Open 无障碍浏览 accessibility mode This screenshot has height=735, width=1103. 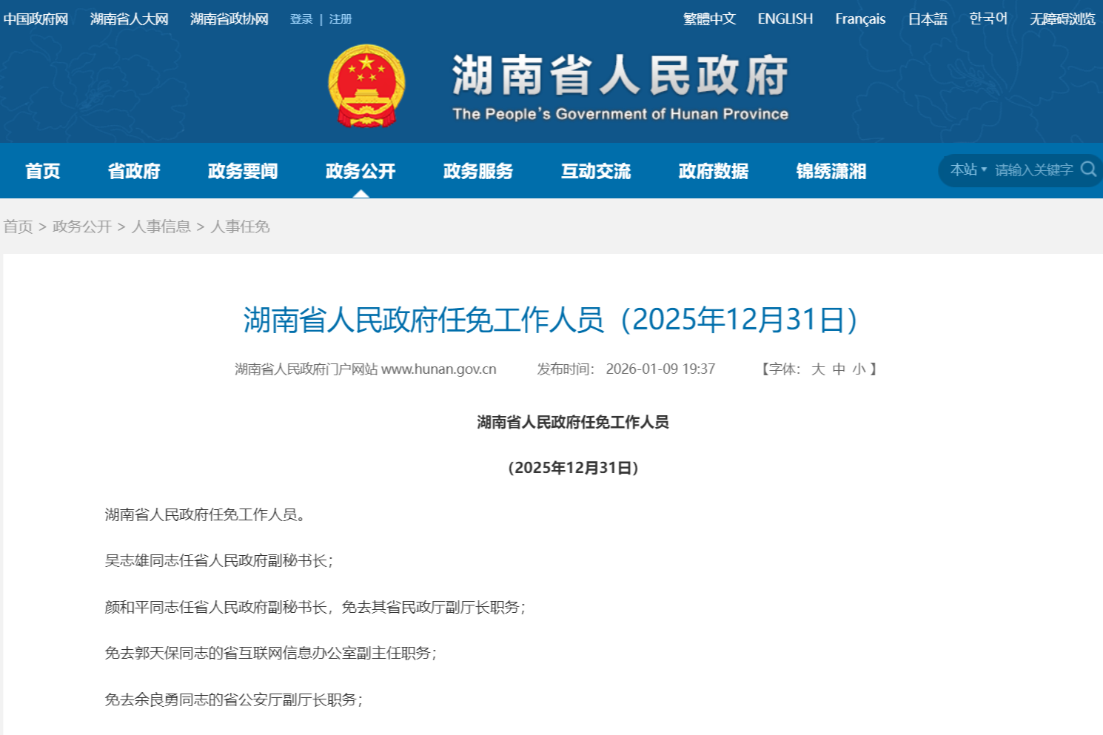tap(1062, 19)
